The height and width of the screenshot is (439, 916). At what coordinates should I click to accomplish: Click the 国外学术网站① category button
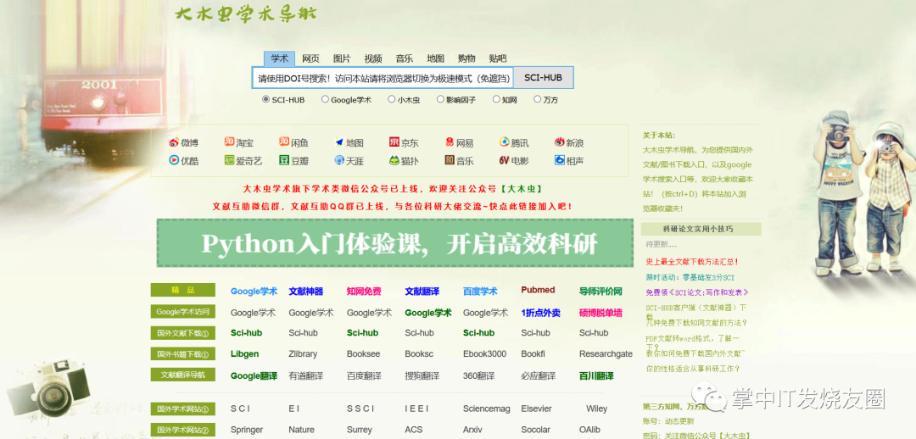pos(183,409)
